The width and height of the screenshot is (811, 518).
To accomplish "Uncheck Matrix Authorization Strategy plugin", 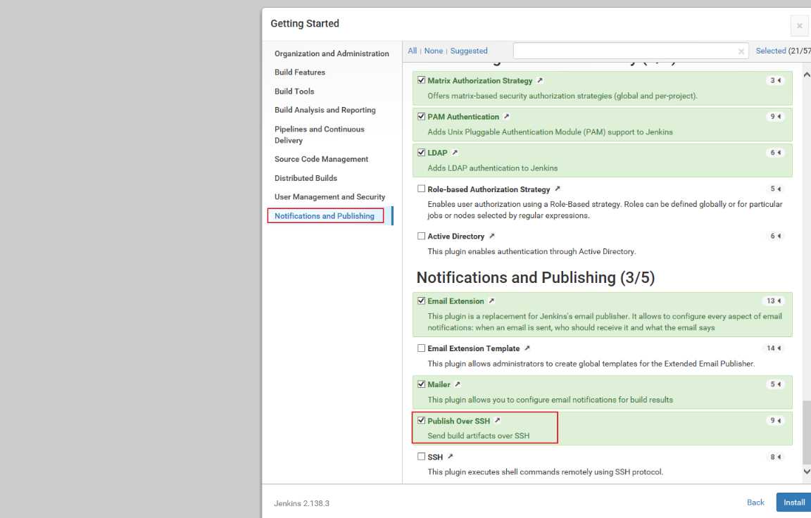I will click(422, 80).
